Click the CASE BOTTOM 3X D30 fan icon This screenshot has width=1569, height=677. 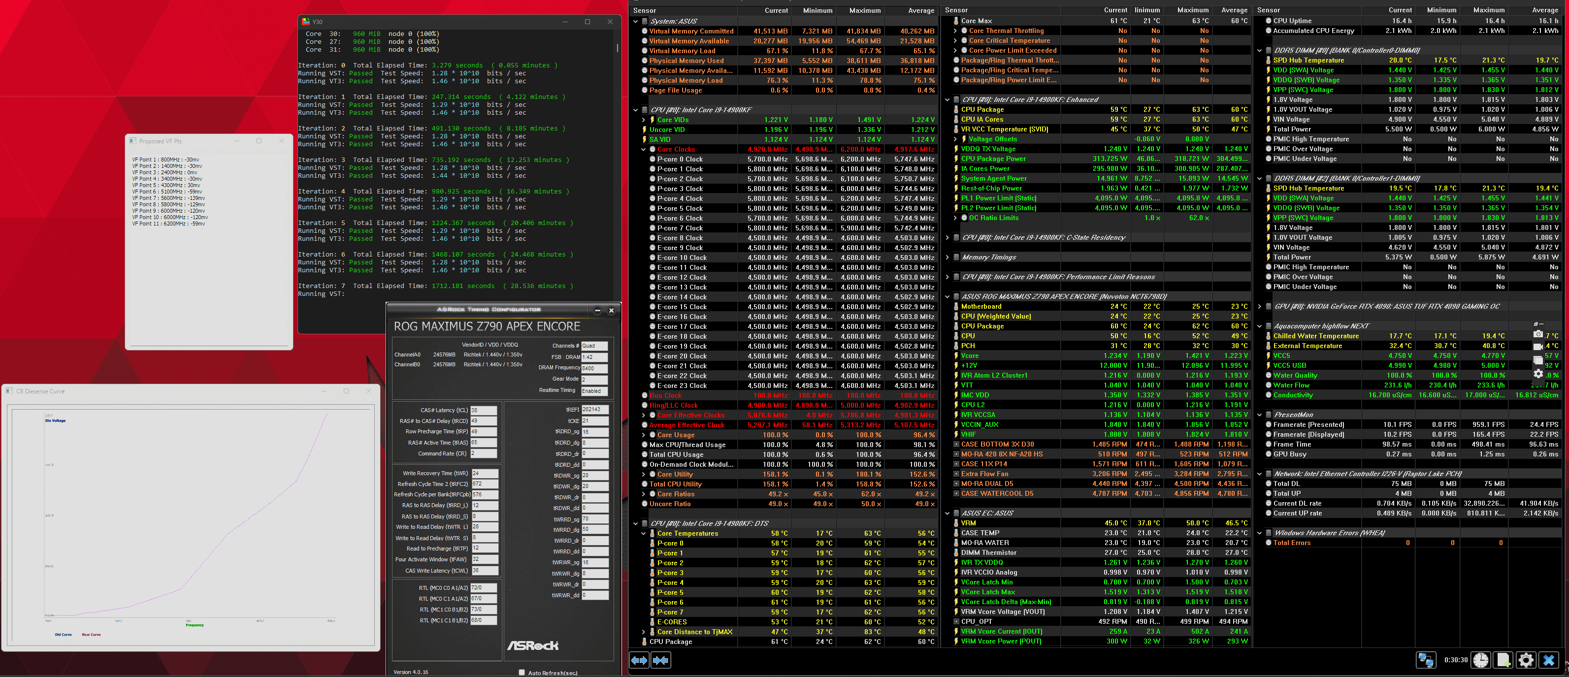tap(956, 445)
